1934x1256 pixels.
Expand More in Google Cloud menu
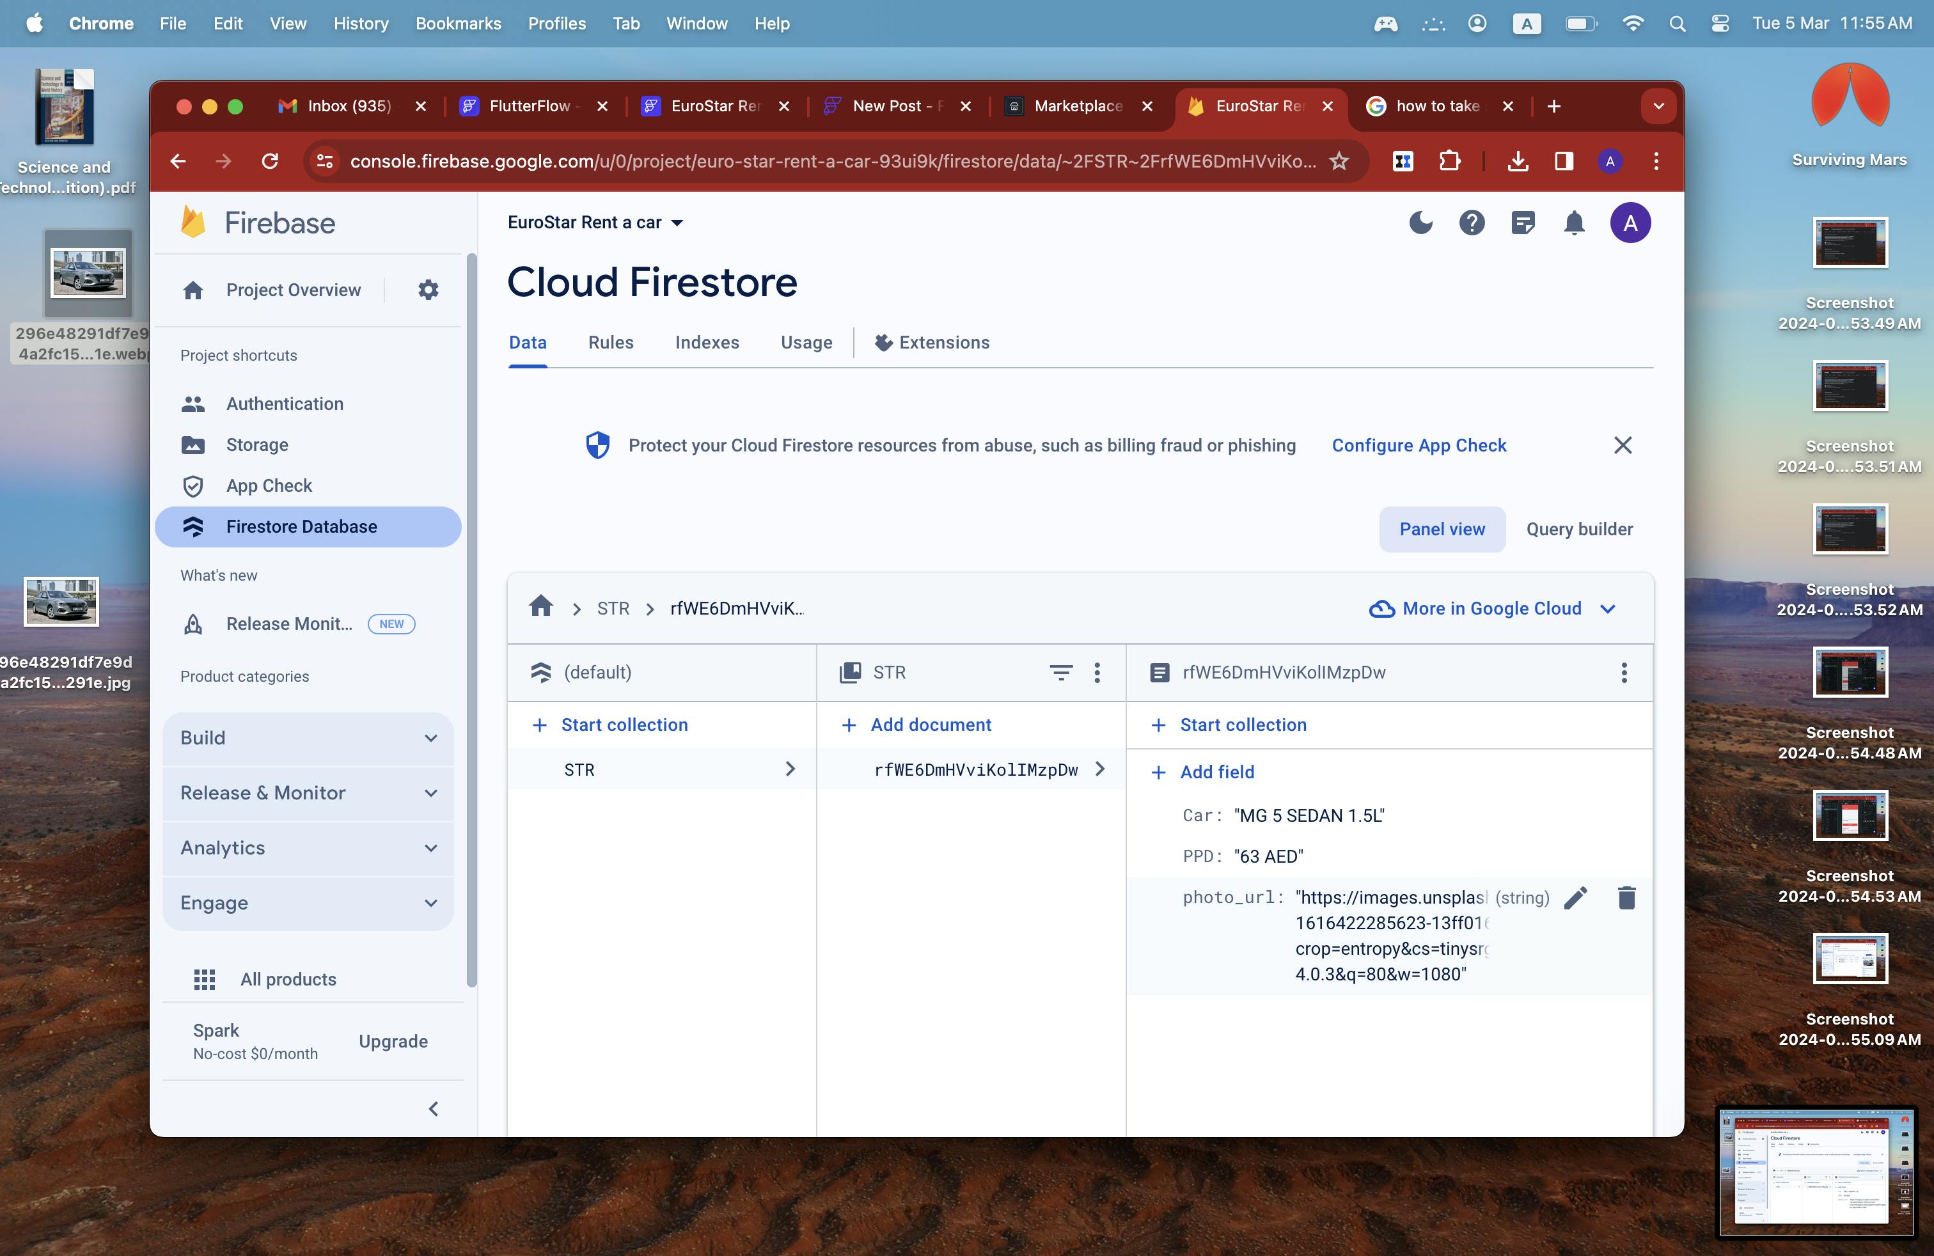1493,609
